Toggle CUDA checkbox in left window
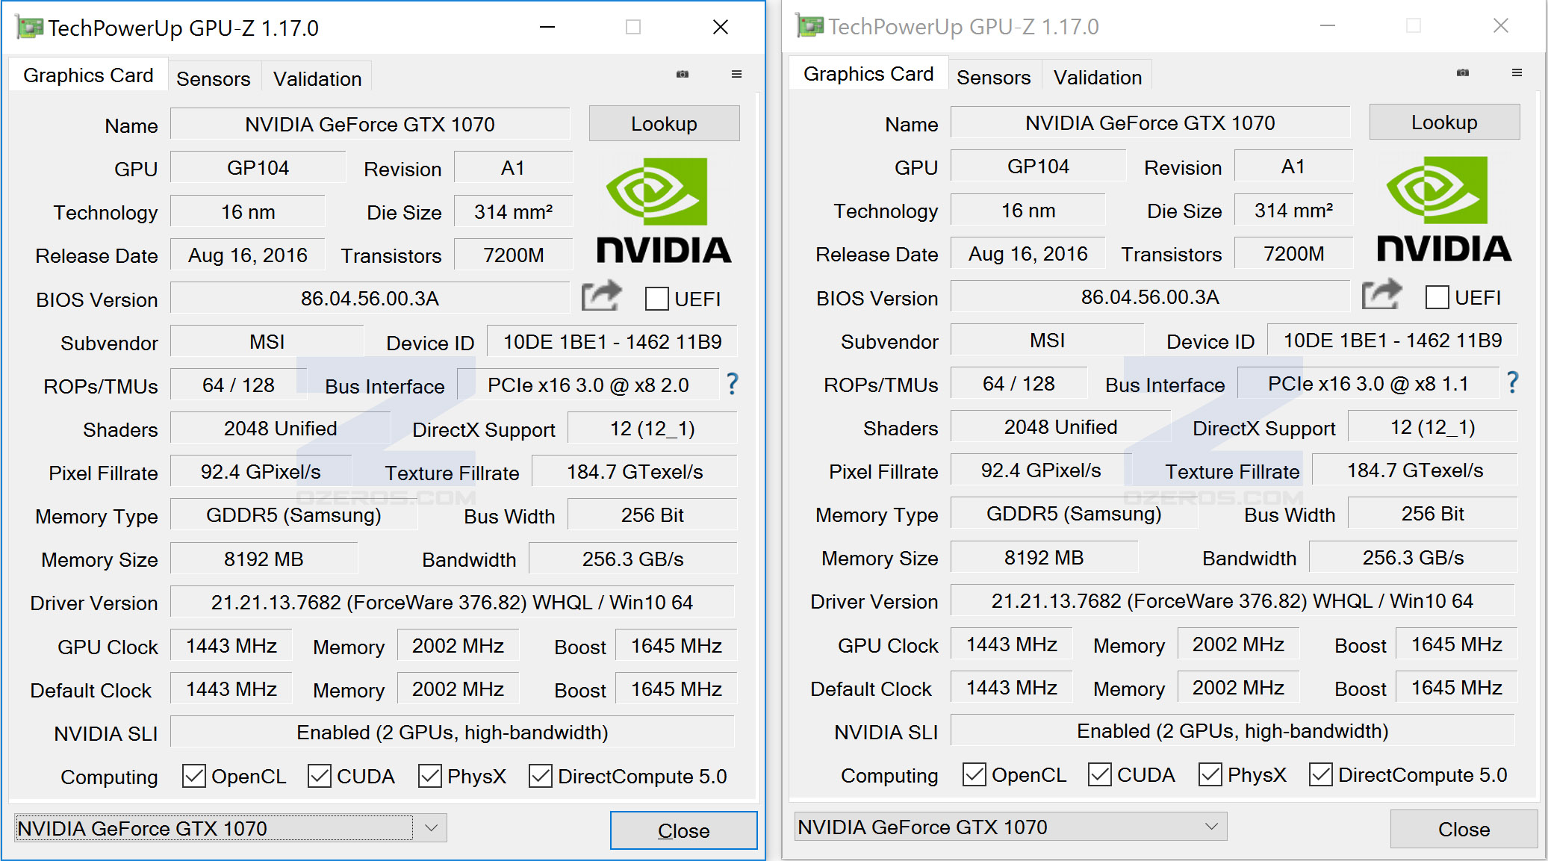Image resolution: width=1548 pixels, height=861 pixels. [320, 776]
